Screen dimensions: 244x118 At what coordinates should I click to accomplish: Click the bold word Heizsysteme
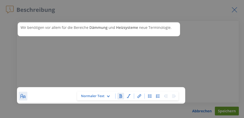(127, 28)
